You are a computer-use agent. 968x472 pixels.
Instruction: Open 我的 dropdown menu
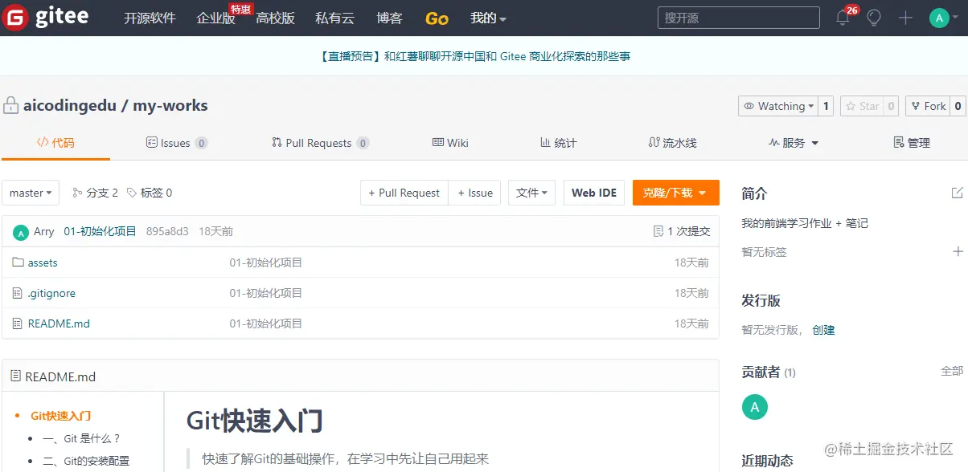[488, 18]
